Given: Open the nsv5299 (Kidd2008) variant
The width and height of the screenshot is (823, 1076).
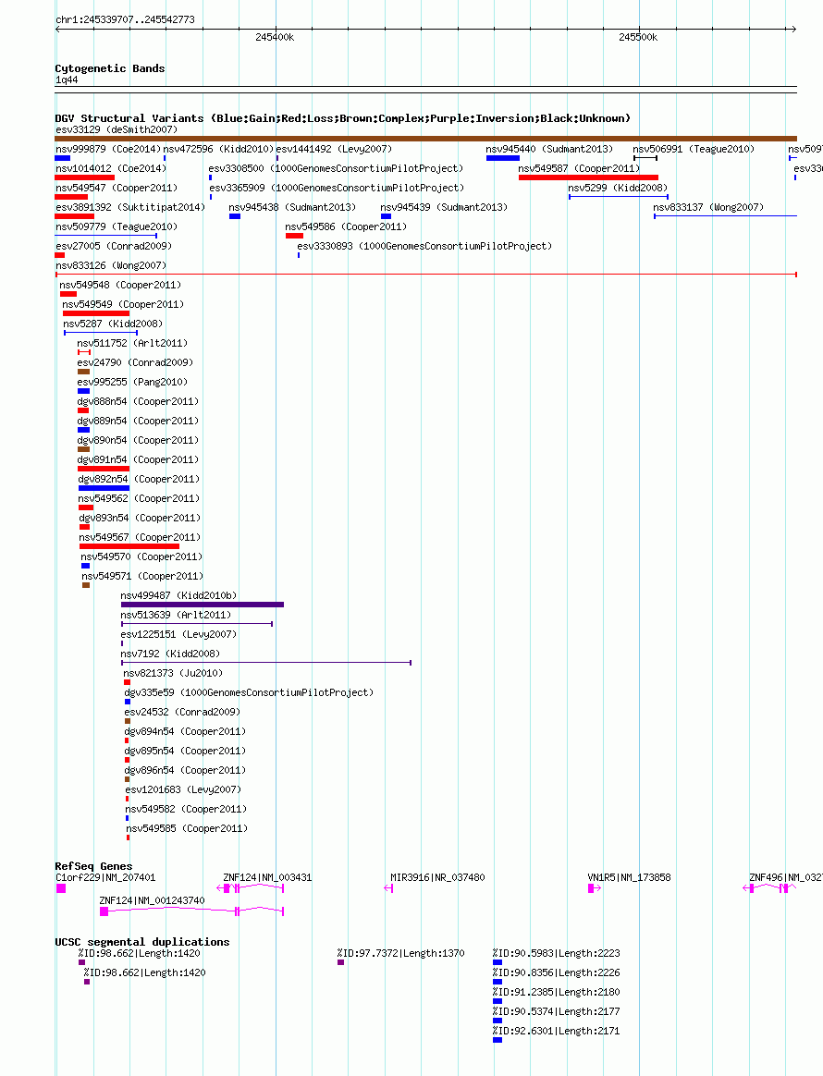Looking at the screenshot, I should click(618, 188).
